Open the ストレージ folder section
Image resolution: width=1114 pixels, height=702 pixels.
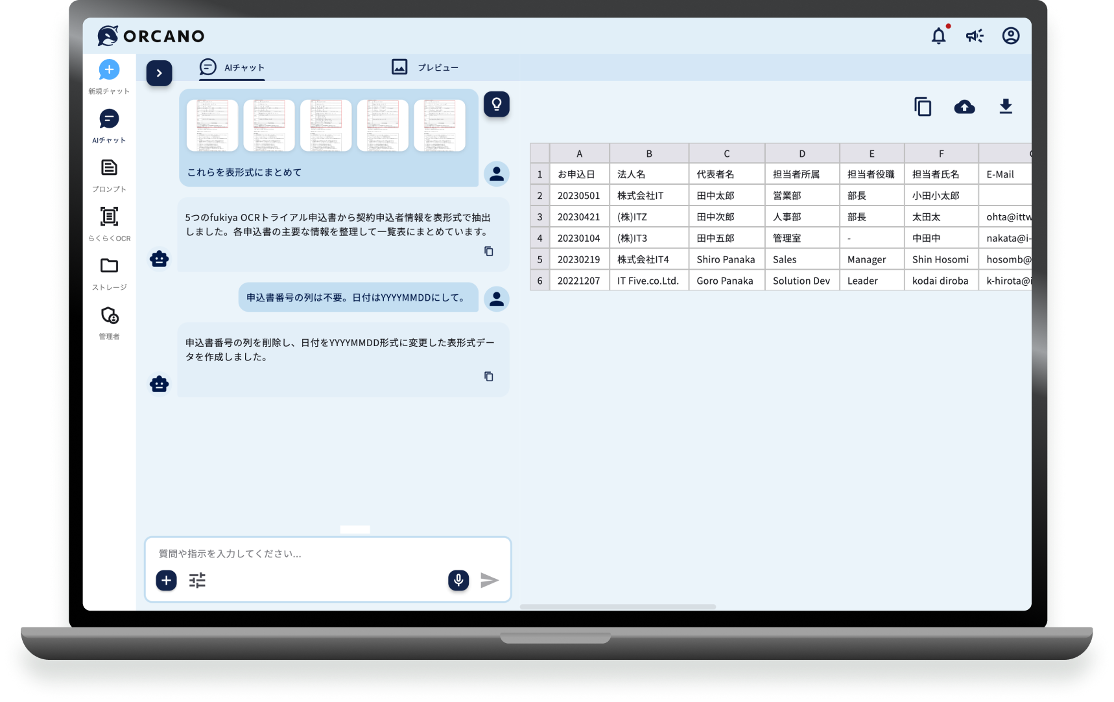click(x=109, y=266)
